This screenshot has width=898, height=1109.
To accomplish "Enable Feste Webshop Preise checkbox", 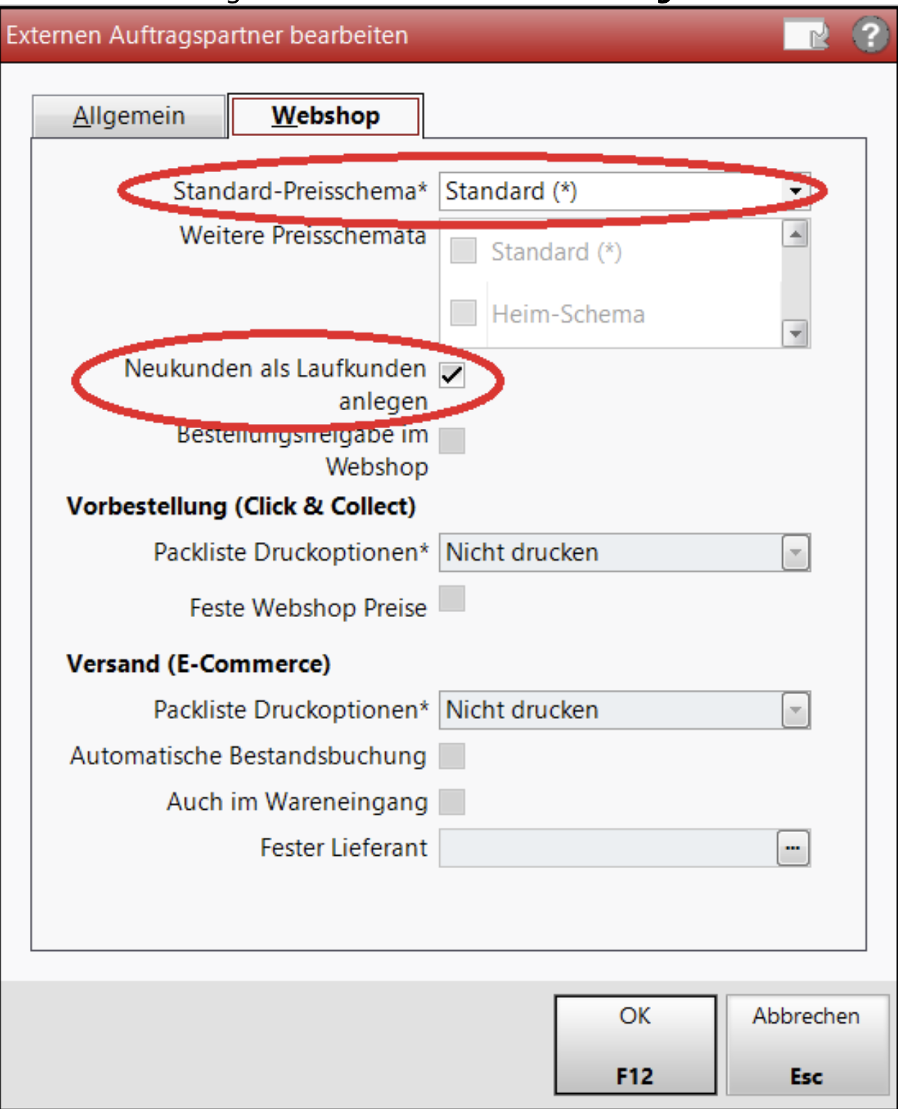I will [452, 598].
